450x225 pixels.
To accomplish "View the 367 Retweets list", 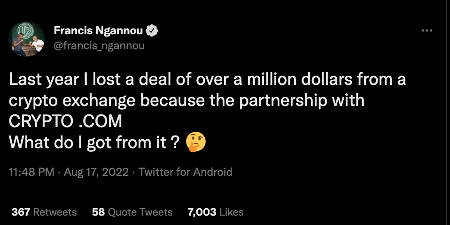I will click(x=44, y=212).
